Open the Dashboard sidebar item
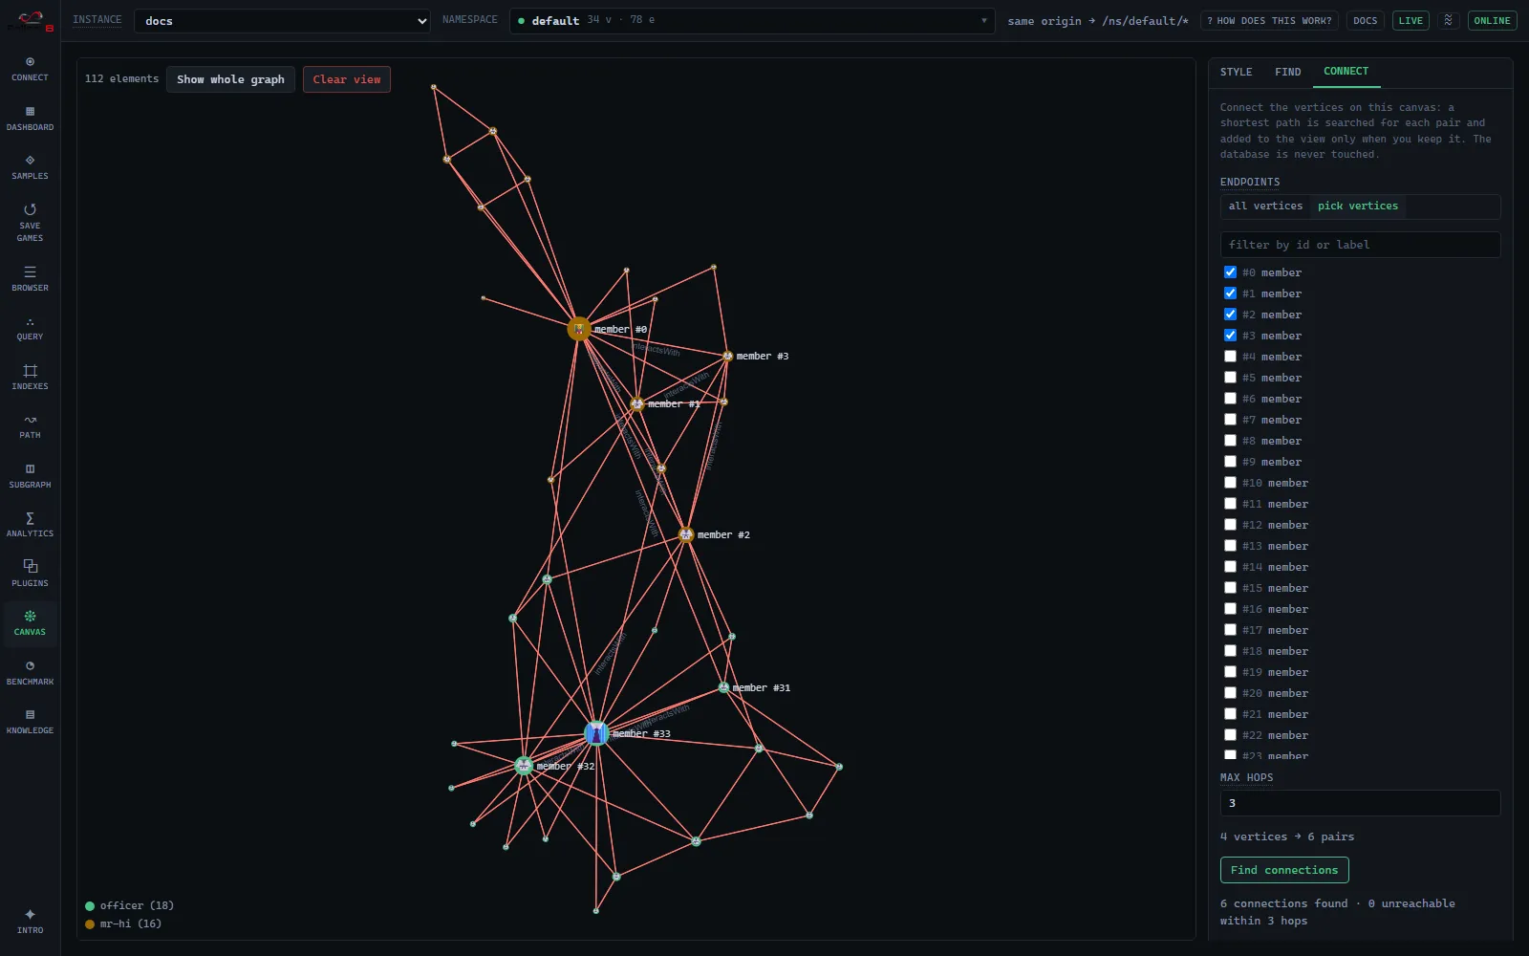 coord(30,119)
